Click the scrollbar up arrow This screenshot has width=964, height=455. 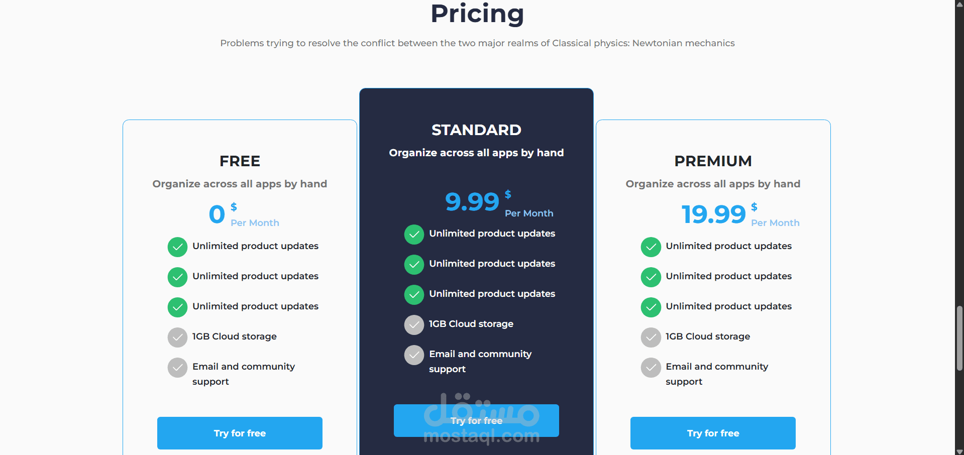[959, 3]
